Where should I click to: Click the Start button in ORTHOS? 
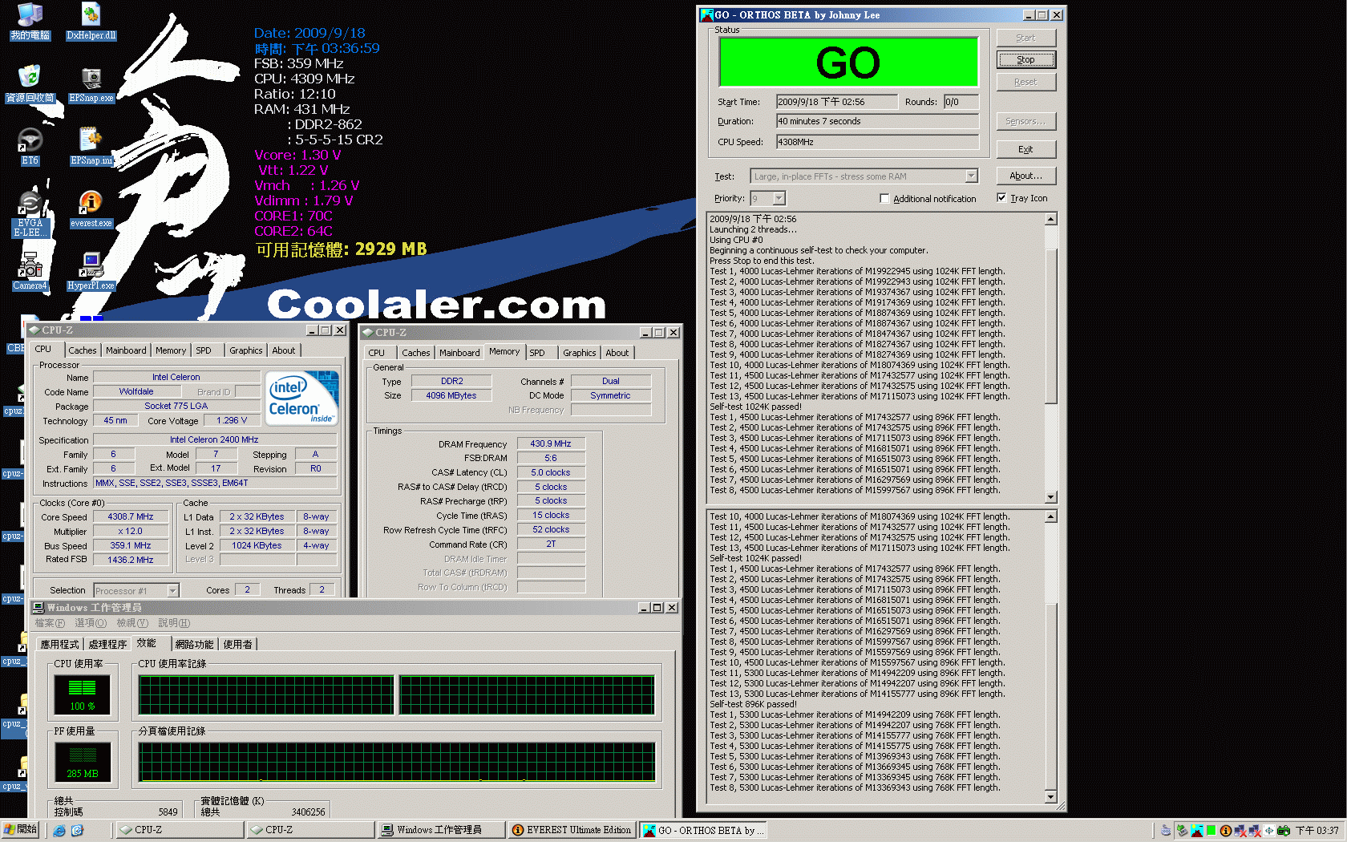(1025, 38)
